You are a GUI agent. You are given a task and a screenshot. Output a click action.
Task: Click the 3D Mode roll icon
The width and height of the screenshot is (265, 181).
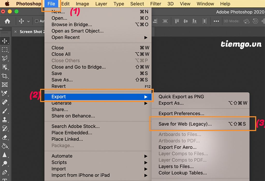point(255,21)
